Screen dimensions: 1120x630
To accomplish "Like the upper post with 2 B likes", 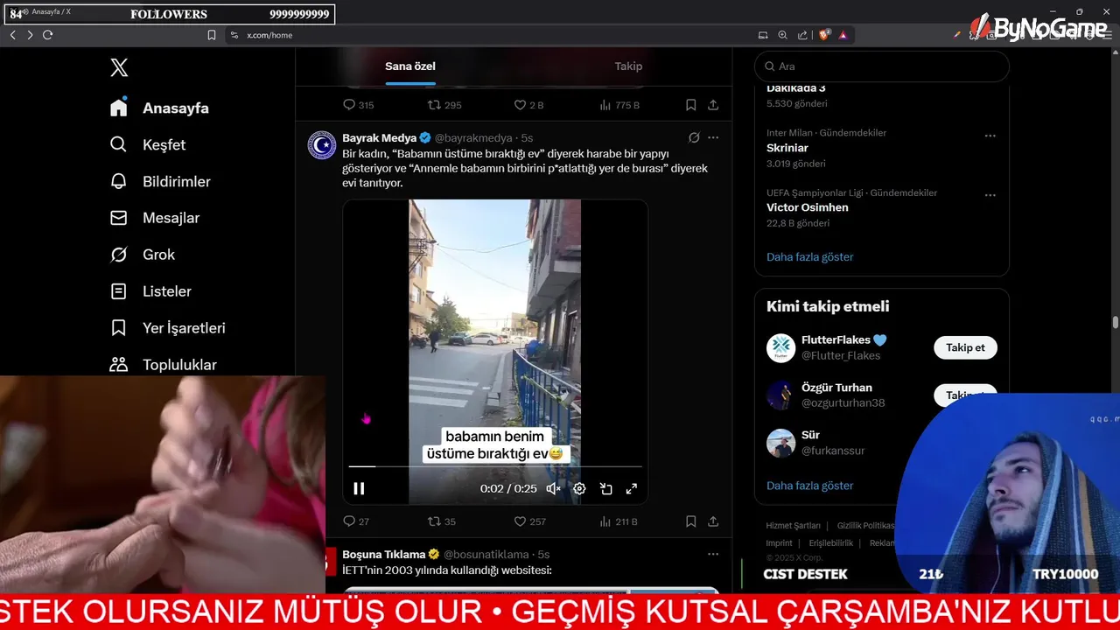I will click(528, 105).
